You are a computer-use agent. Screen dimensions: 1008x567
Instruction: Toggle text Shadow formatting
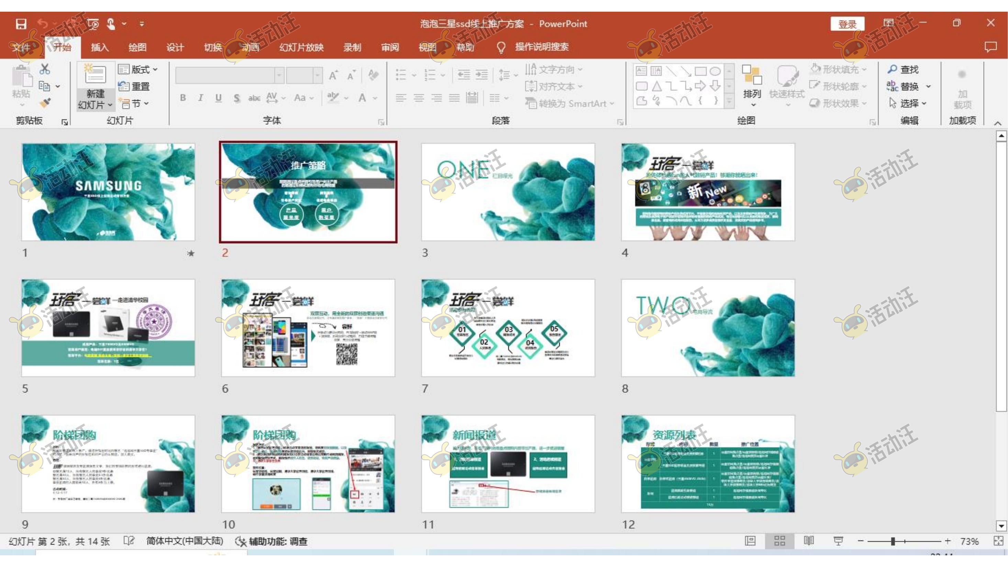click(236, 98)
